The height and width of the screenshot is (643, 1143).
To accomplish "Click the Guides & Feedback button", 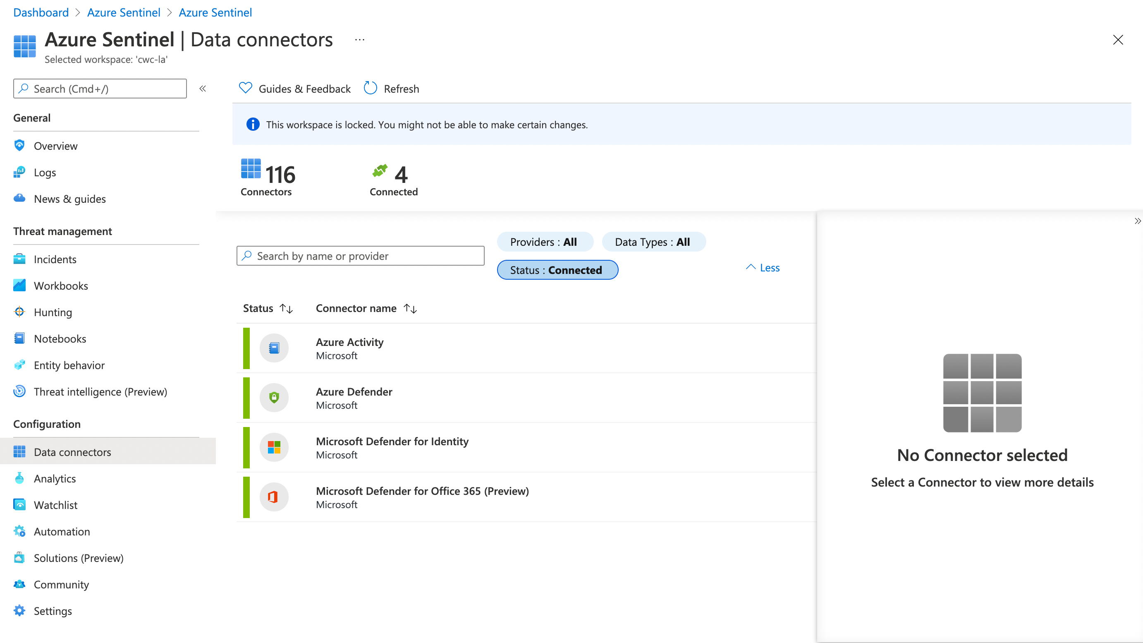I will (294, 89).
